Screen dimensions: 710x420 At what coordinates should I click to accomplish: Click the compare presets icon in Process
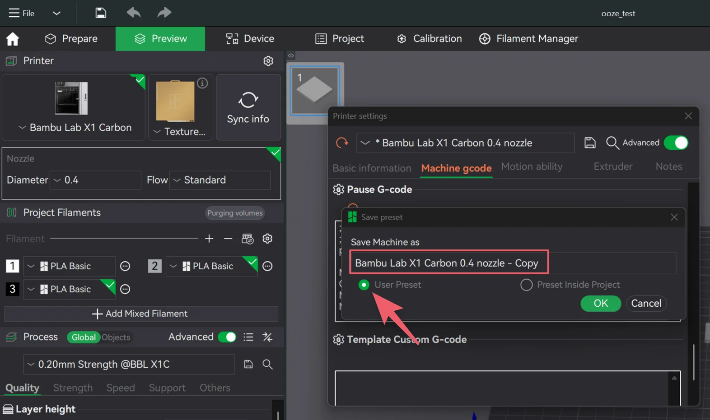(267, 337)
